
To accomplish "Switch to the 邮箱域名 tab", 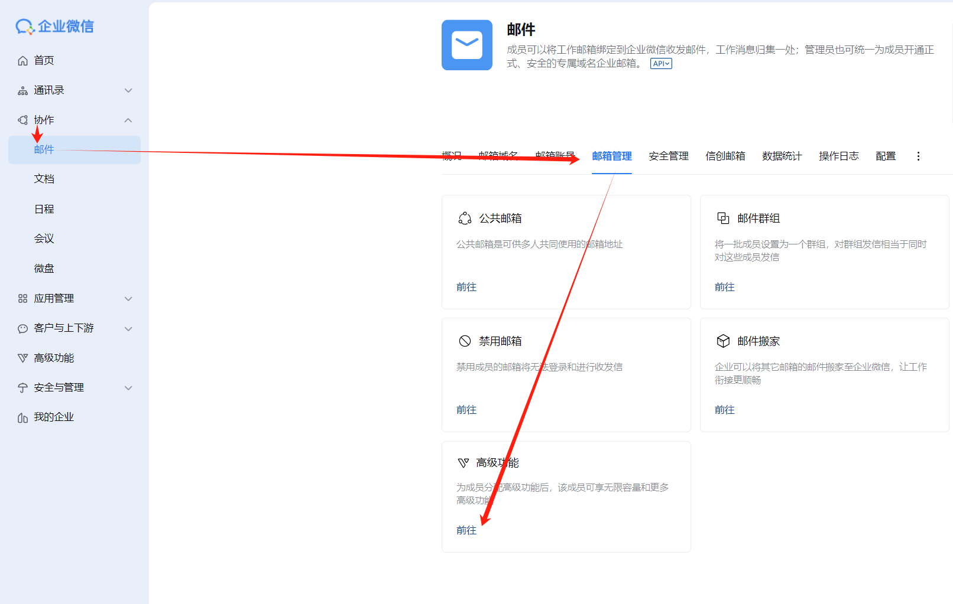I will [x=498, y=156].
